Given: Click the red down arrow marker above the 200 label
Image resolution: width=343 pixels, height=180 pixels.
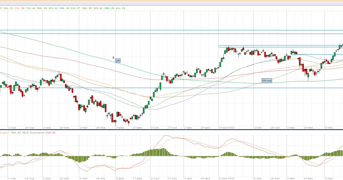Looking at the screenshot, I should click(x=113, y=57).
